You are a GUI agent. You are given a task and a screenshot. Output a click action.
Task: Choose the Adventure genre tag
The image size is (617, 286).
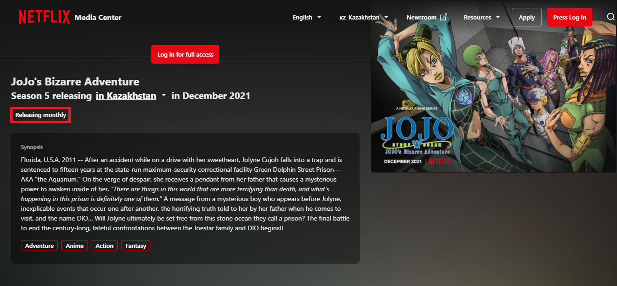(40, 246)
